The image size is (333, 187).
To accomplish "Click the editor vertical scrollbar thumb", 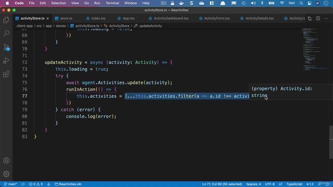I will coord(331,142).
